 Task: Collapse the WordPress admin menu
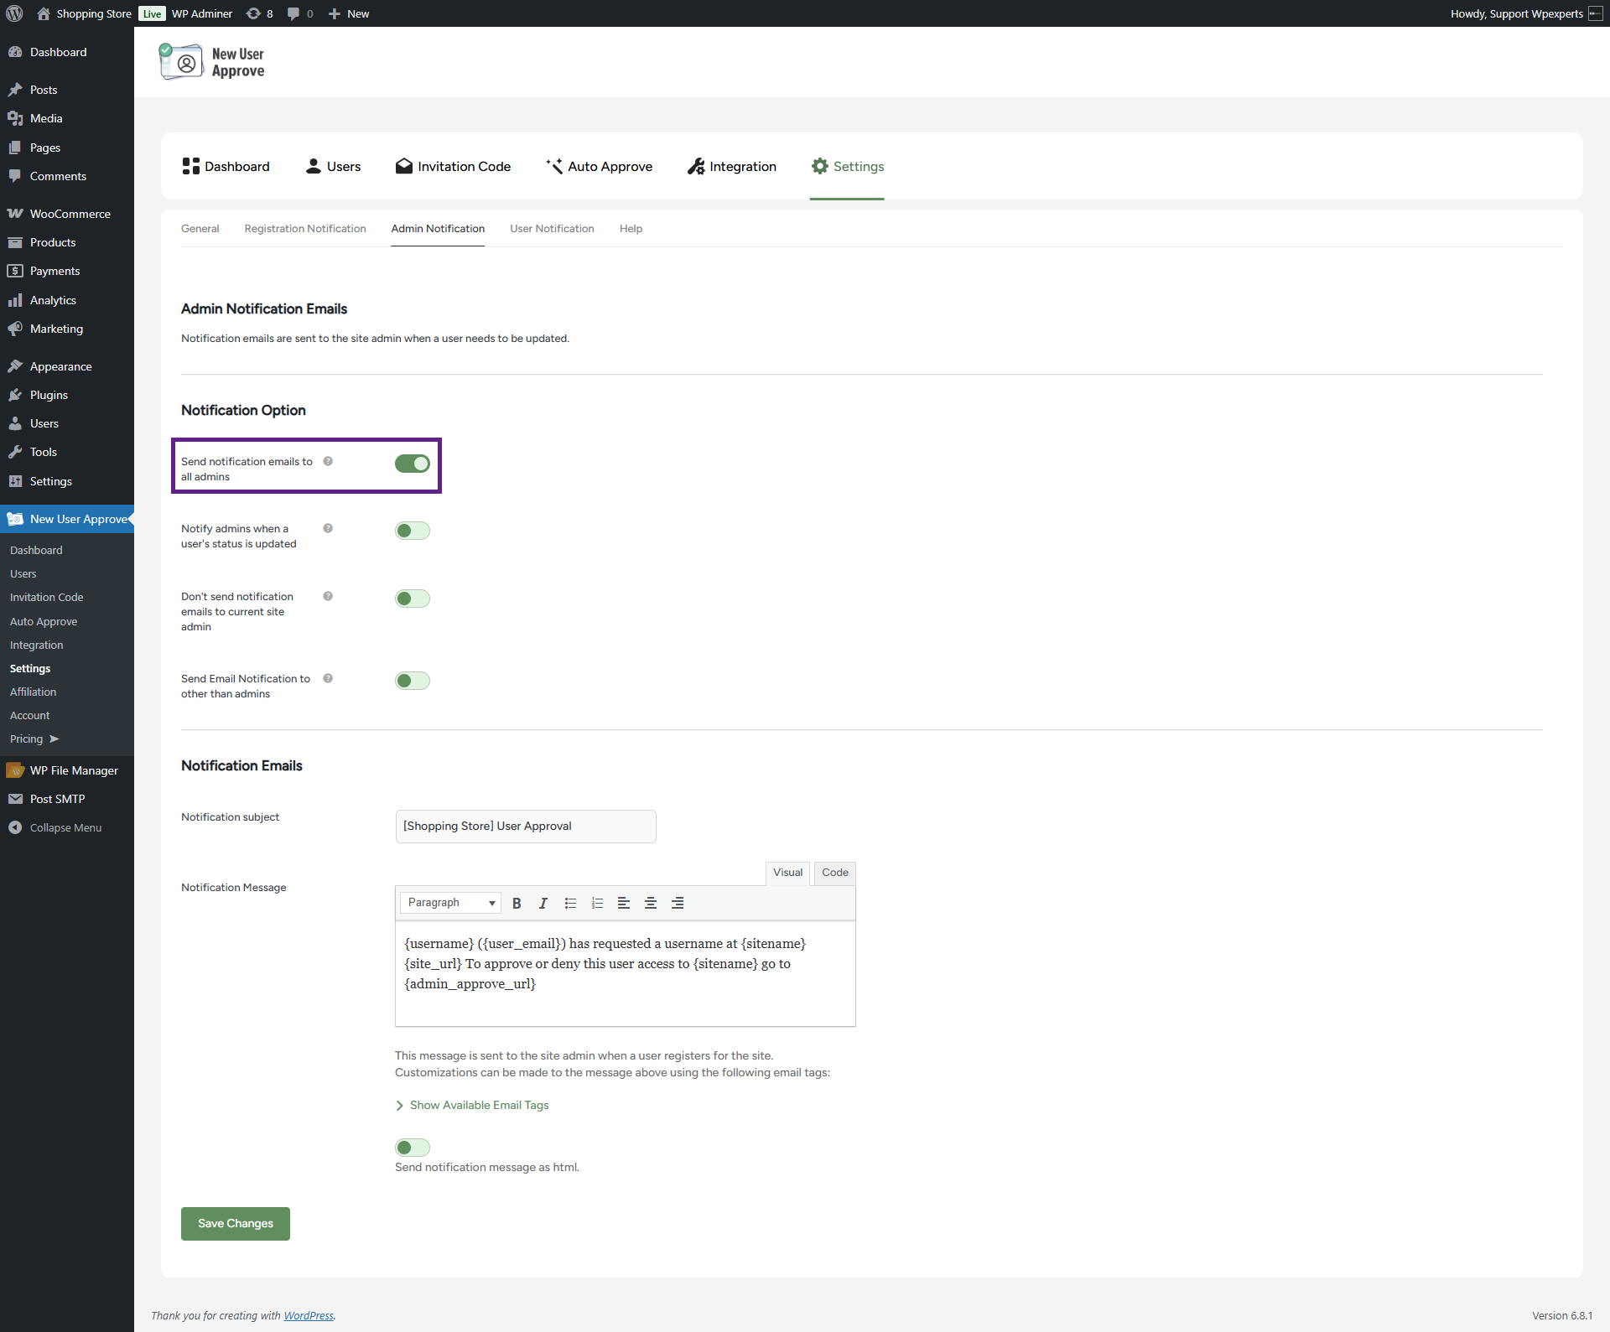click(65, 827)
